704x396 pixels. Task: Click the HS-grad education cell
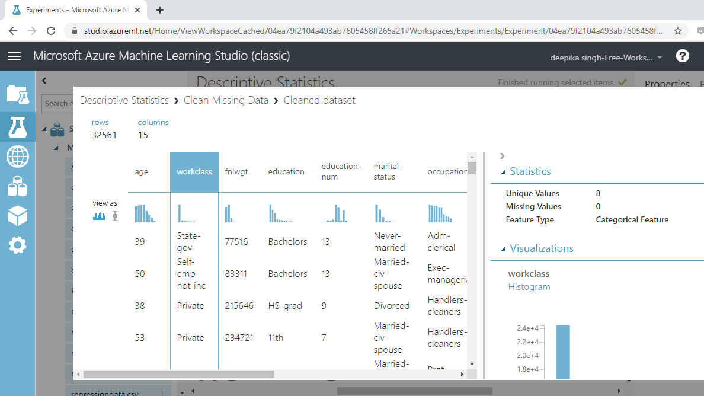284,306
